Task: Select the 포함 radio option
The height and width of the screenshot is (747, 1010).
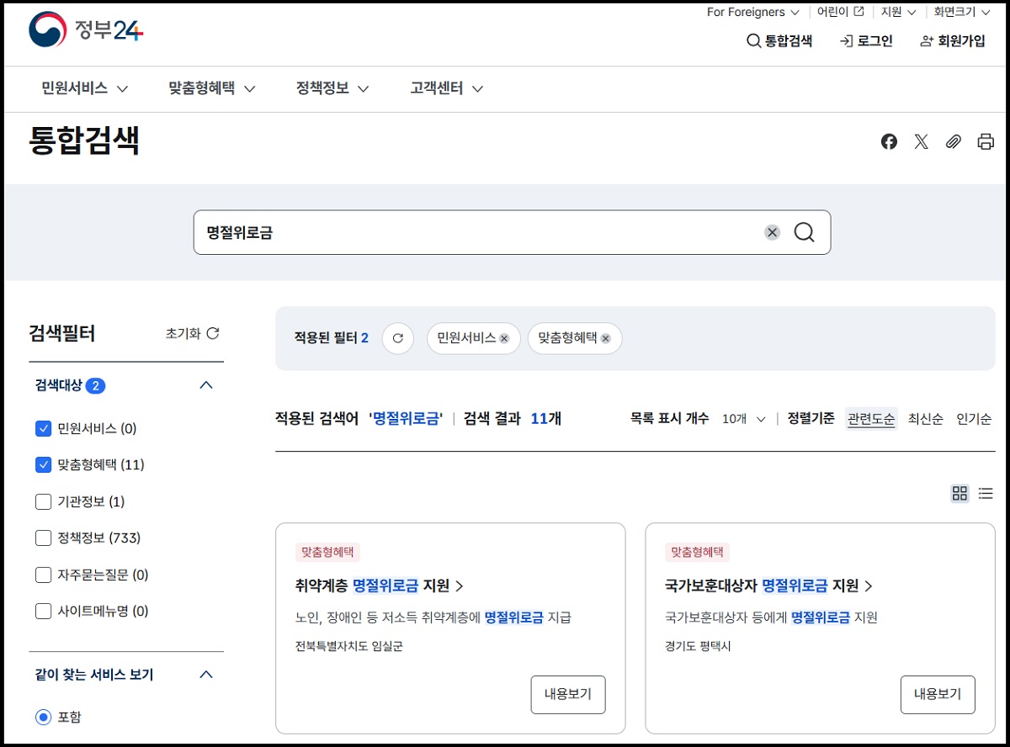Action: point(43,717)
